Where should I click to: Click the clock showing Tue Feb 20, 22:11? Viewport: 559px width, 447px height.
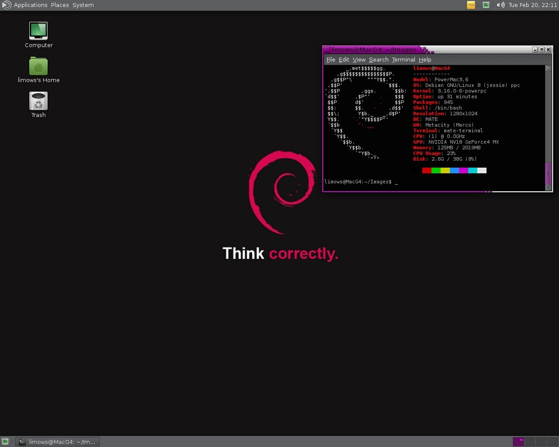[533, 5]
